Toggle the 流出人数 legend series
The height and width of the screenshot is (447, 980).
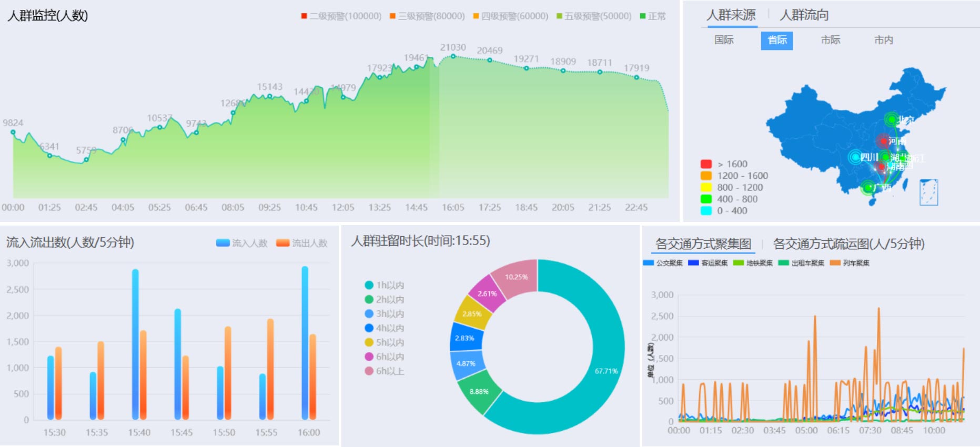coord(302,243)
